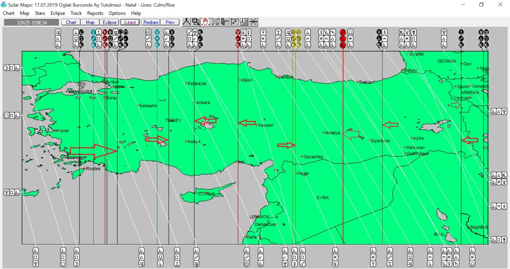
Task: Select the paint roller tool icon
Action: coord(225,22)
